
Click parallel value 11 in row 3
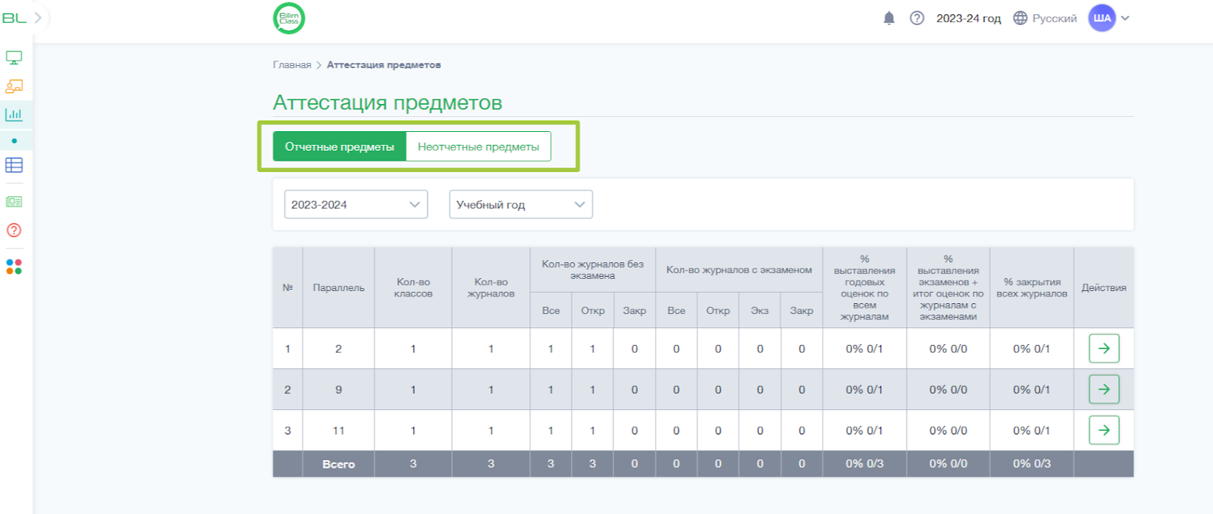click(x=338, y=431)
